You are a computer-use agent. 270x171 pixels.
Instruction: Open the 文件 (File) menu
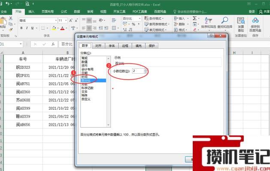[3, 12]
